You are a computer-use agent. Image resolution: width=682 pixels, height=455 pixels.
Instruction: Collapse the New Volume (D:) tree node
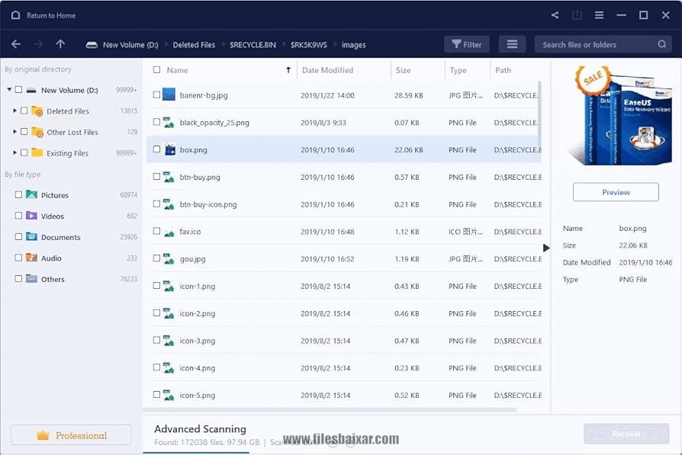(9, 89)
